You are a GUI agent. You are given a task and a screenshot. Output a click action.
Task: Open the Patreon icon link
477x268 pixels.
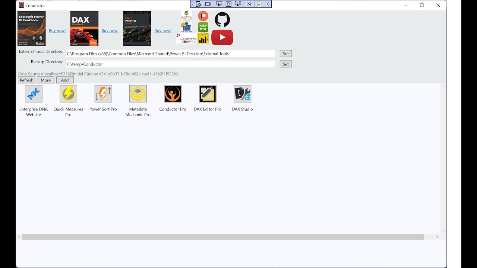point(203,16)
